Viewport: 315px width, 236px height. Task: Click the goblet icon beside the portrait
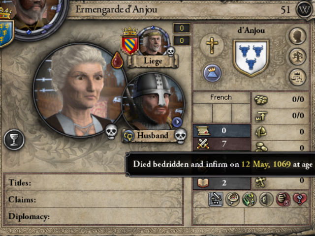click(x=14, y=140)
